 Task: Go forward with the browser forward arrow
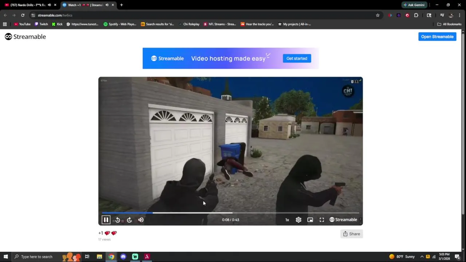(x=14, y=15)
